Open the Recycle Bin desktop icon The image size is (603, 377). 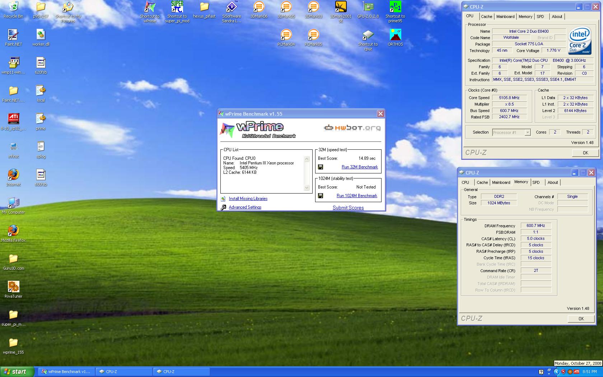click(x=13, y=10)
